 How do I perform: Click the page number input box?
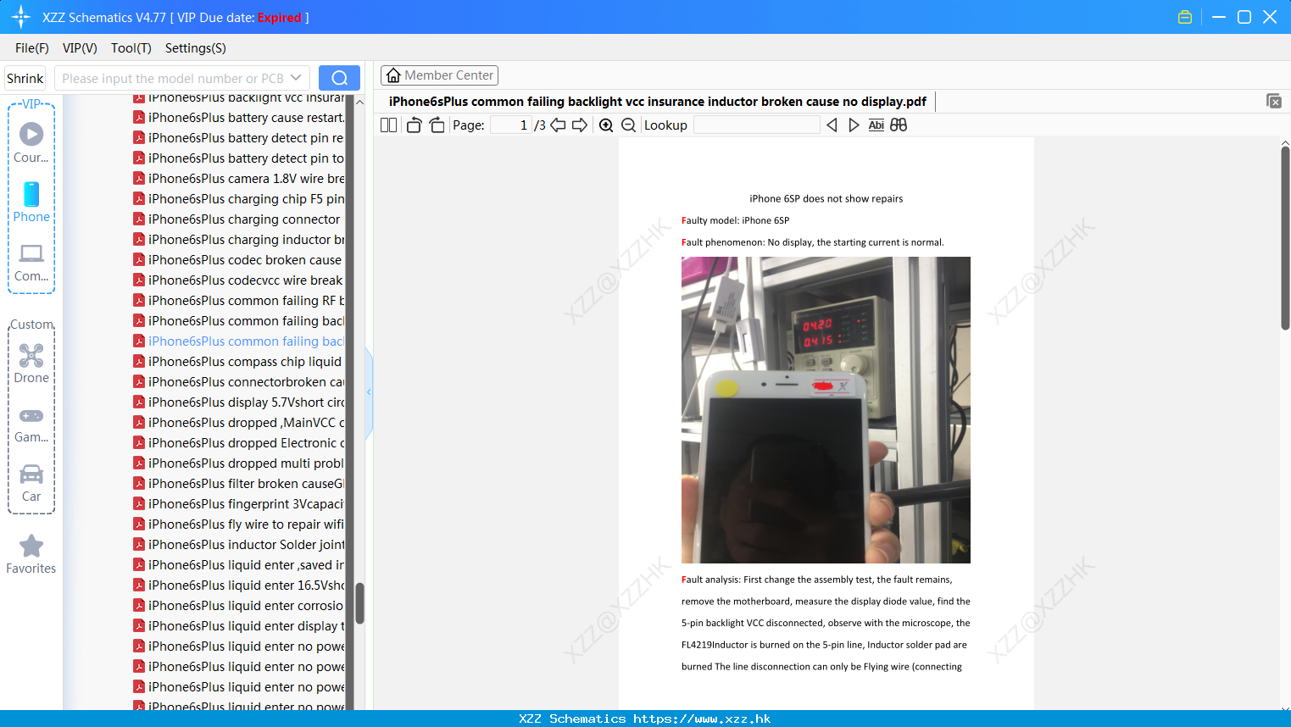(511, 125)
